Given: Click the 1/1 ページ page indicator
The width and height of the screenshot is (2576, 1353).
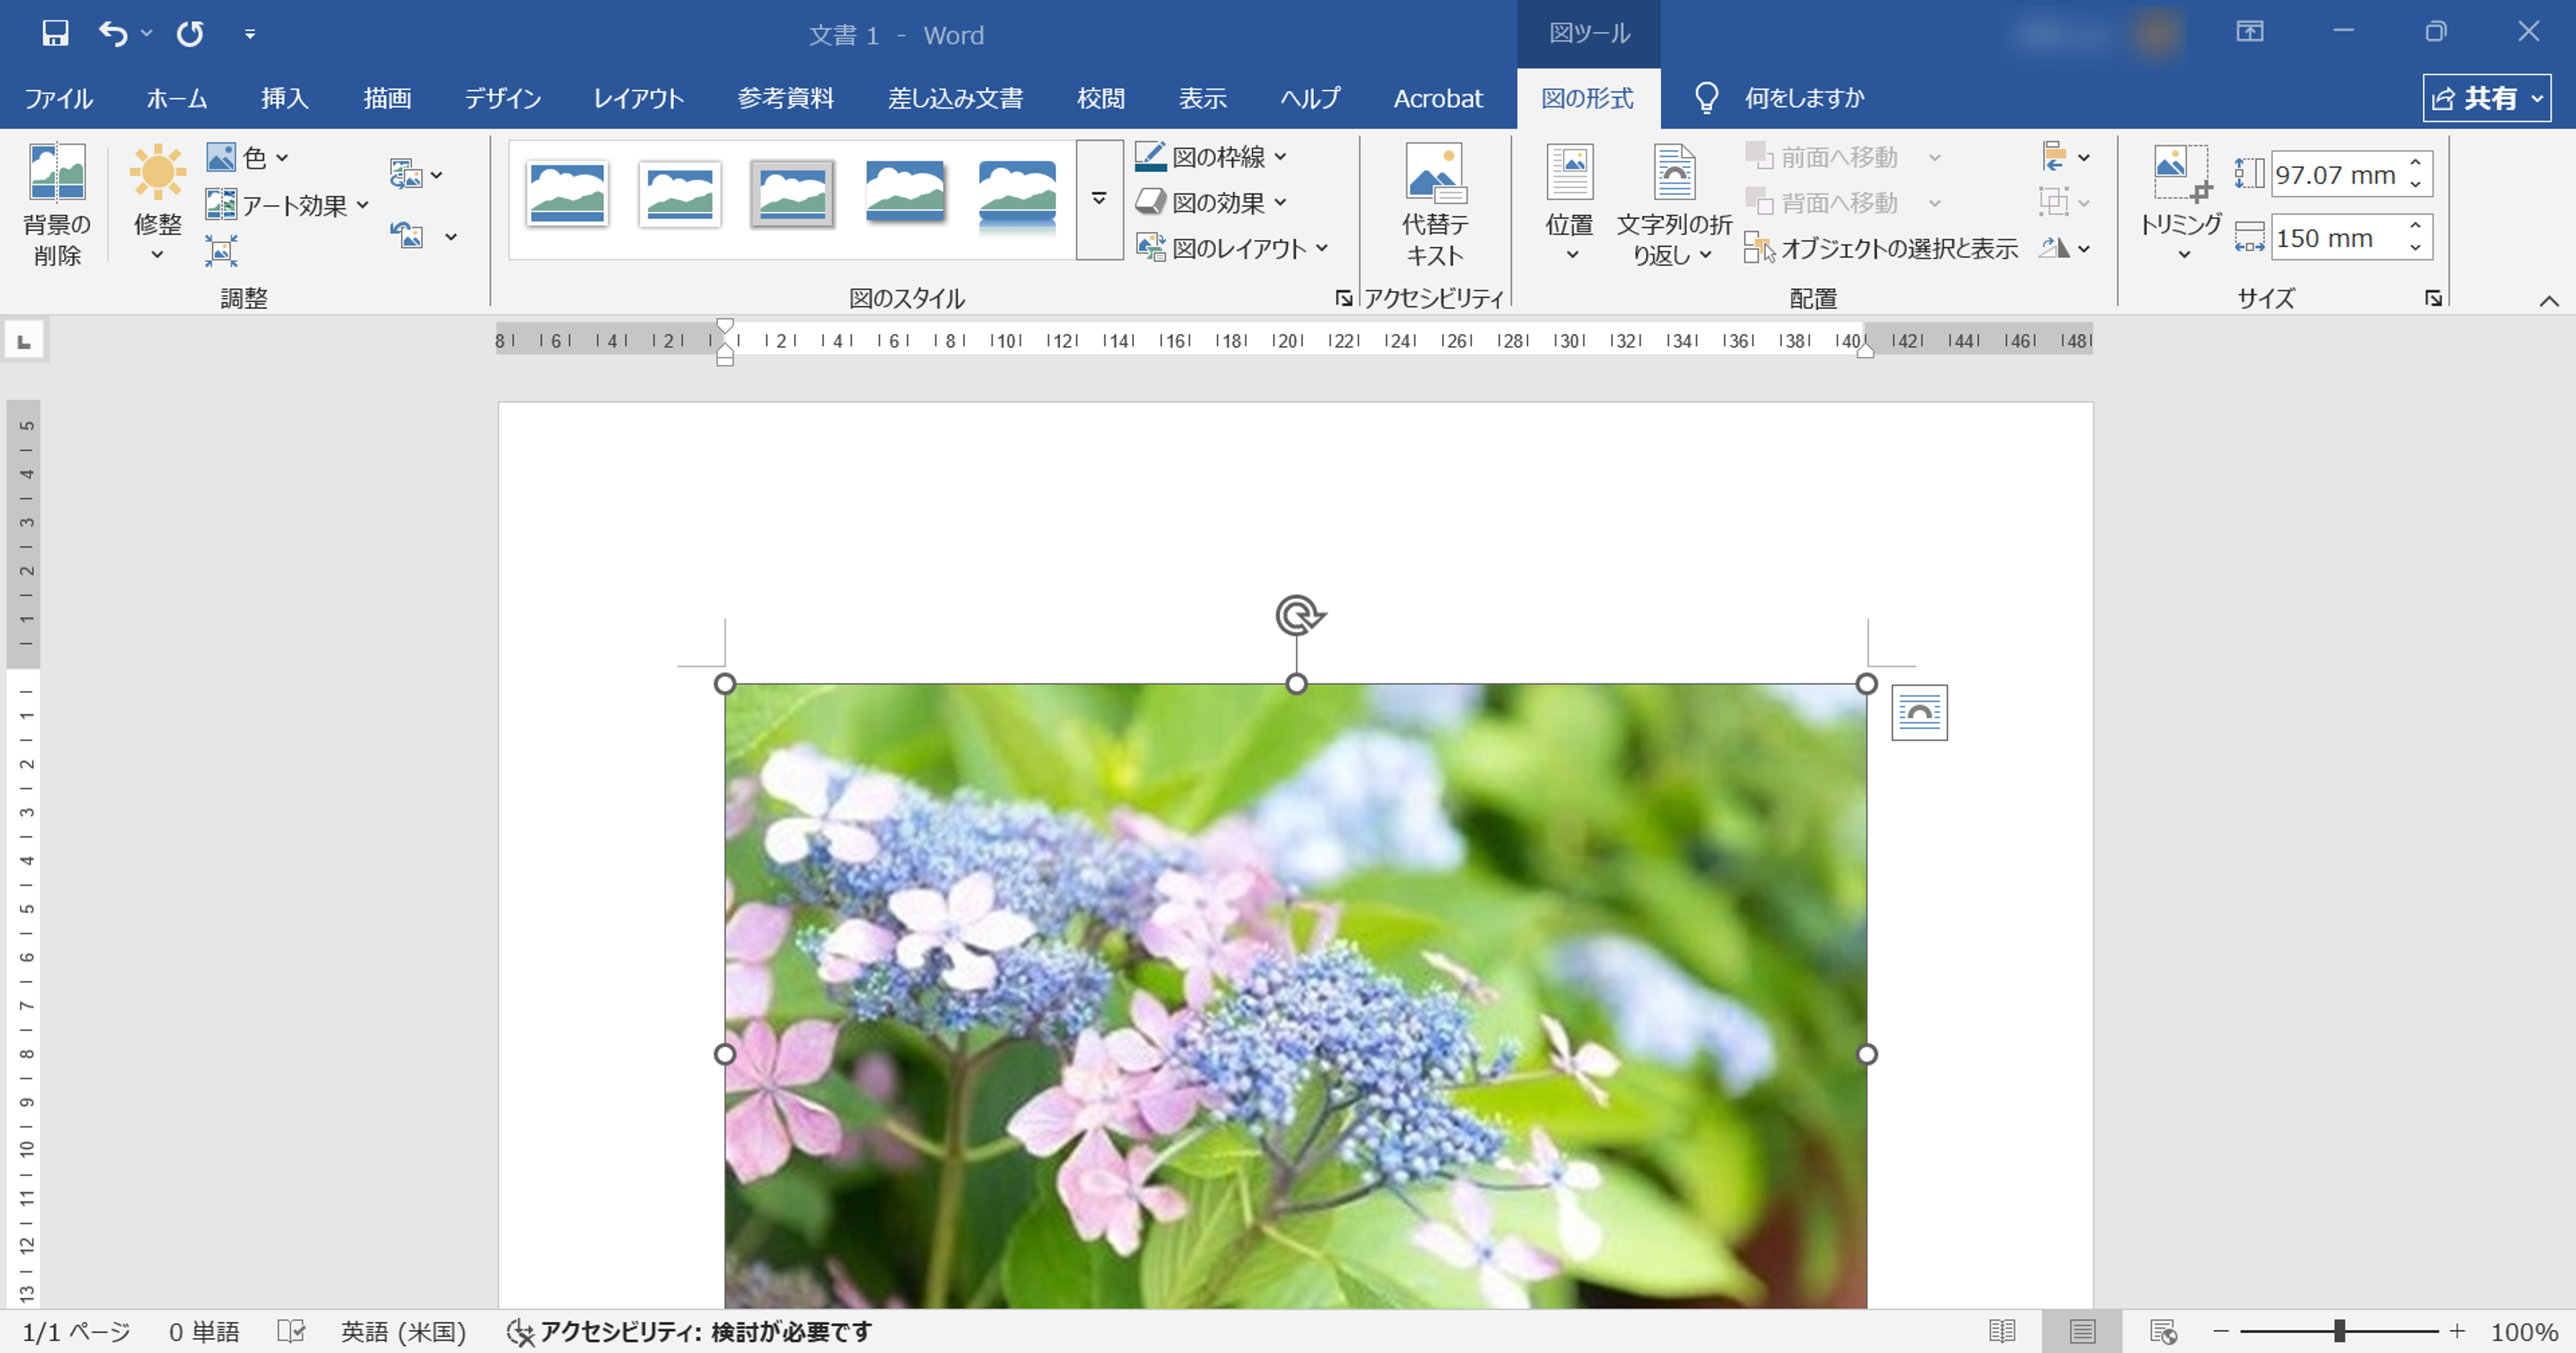Looking at the screenshot, I should pos(77,1332).
